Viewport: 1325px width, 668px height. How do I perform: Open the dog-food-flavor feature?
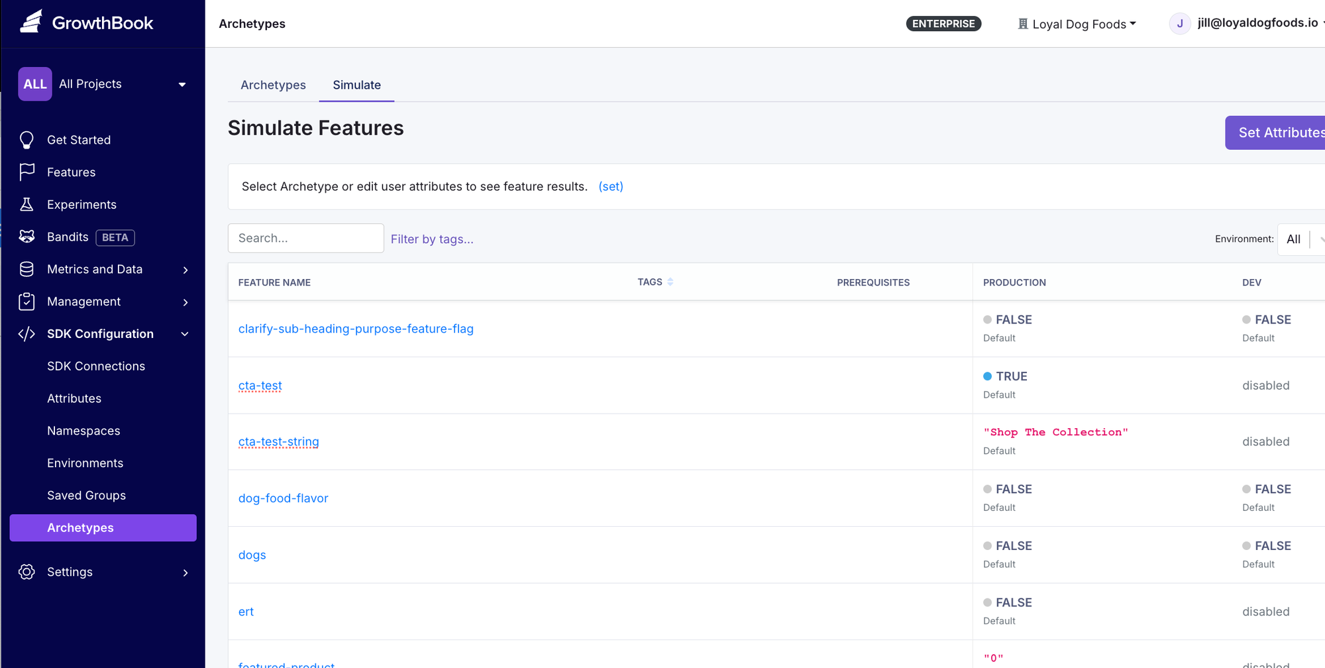pos(284,498)
